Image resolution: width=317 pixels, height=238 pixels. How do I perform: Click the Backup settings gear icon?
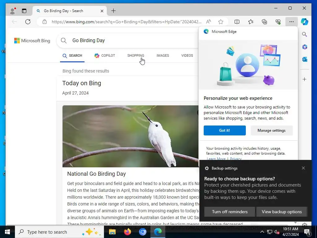(x=206, y=168)
